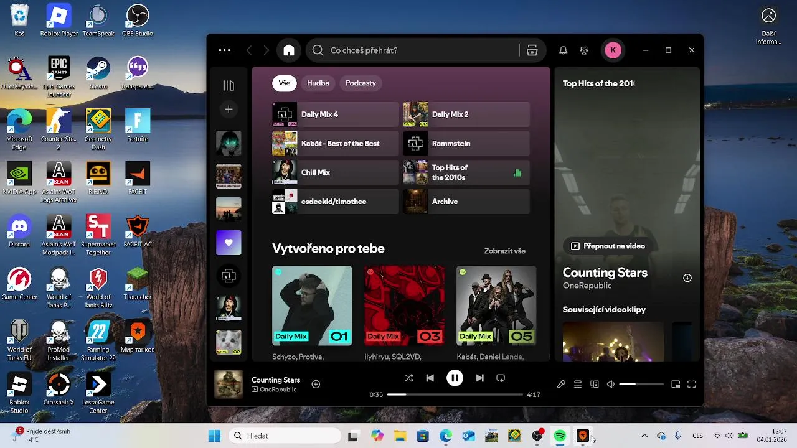Open Connect to a device icon

click(594, 385)
